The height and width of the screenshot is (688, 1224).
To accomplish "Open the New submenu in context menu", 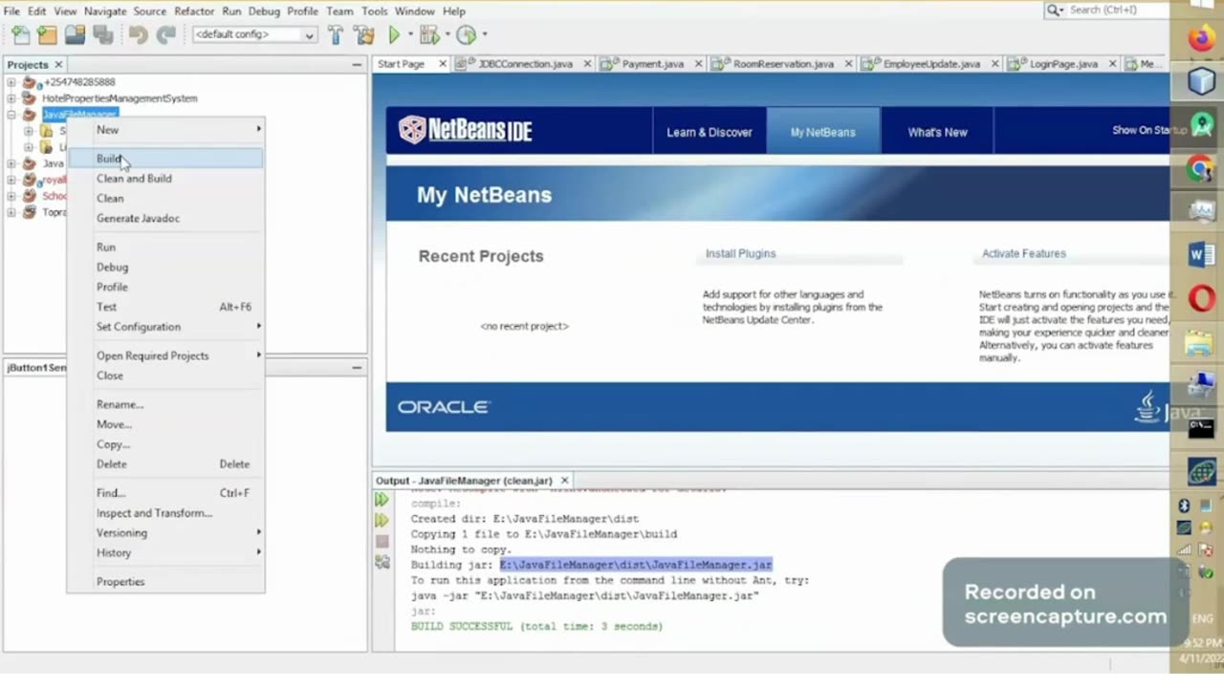I will (165, 129).
